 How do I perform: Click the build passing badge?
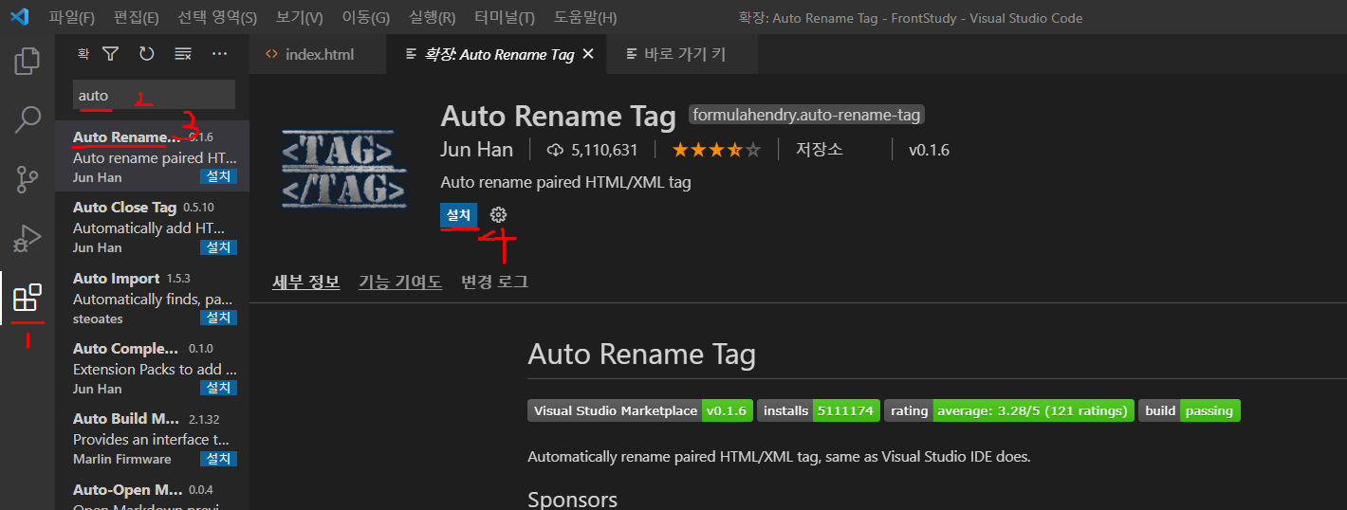pos(1190,410)
